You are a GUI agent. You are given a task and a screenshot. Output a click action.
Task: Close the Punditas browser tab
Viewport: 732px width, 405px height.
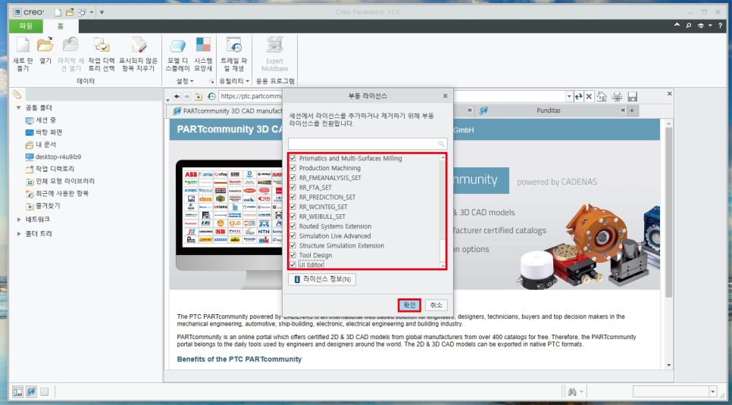pos(623,111)
